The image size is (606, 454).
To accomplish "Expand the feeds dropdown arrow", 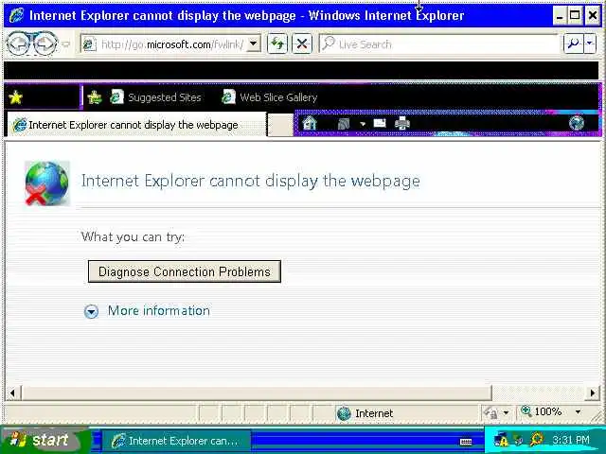I will click(363, 124).
